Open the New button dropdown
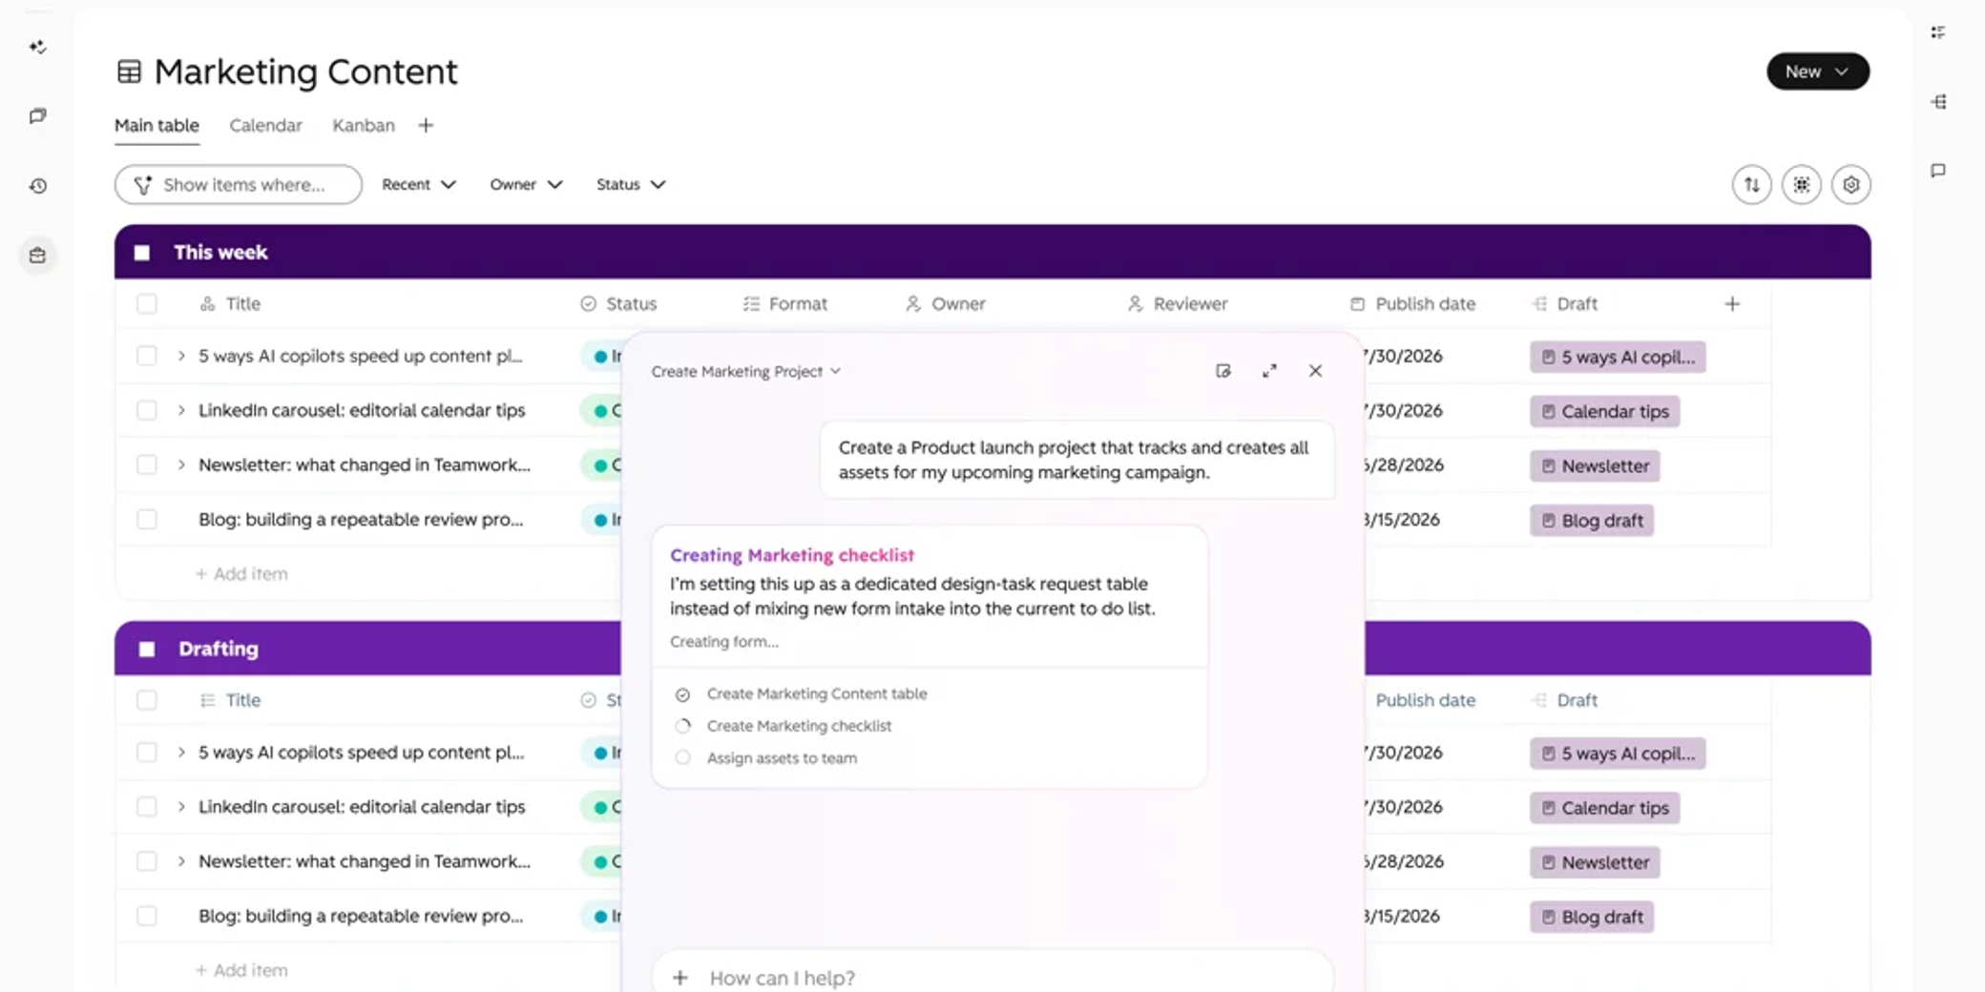This screenshot has height=992, width=1985. pyautogui.click(x=1817, y=72)
